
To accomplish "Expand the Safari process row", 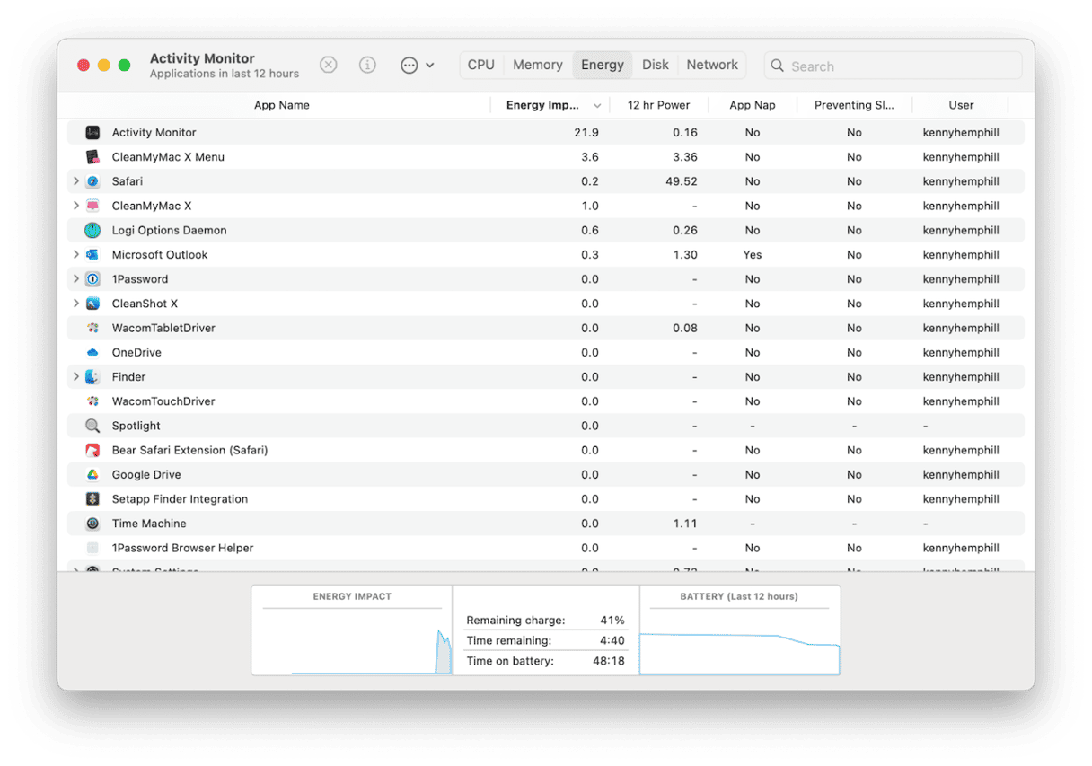I will point(76,181).
